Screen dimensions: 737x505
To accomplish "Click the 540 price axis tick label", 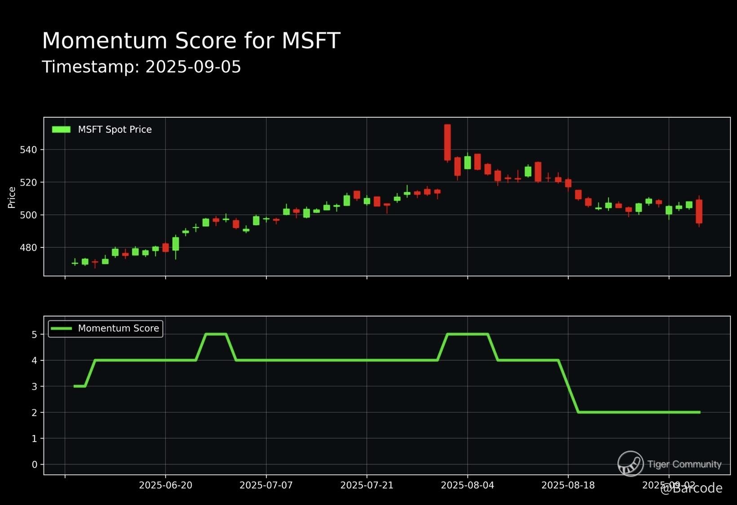I will coord(28,150).
